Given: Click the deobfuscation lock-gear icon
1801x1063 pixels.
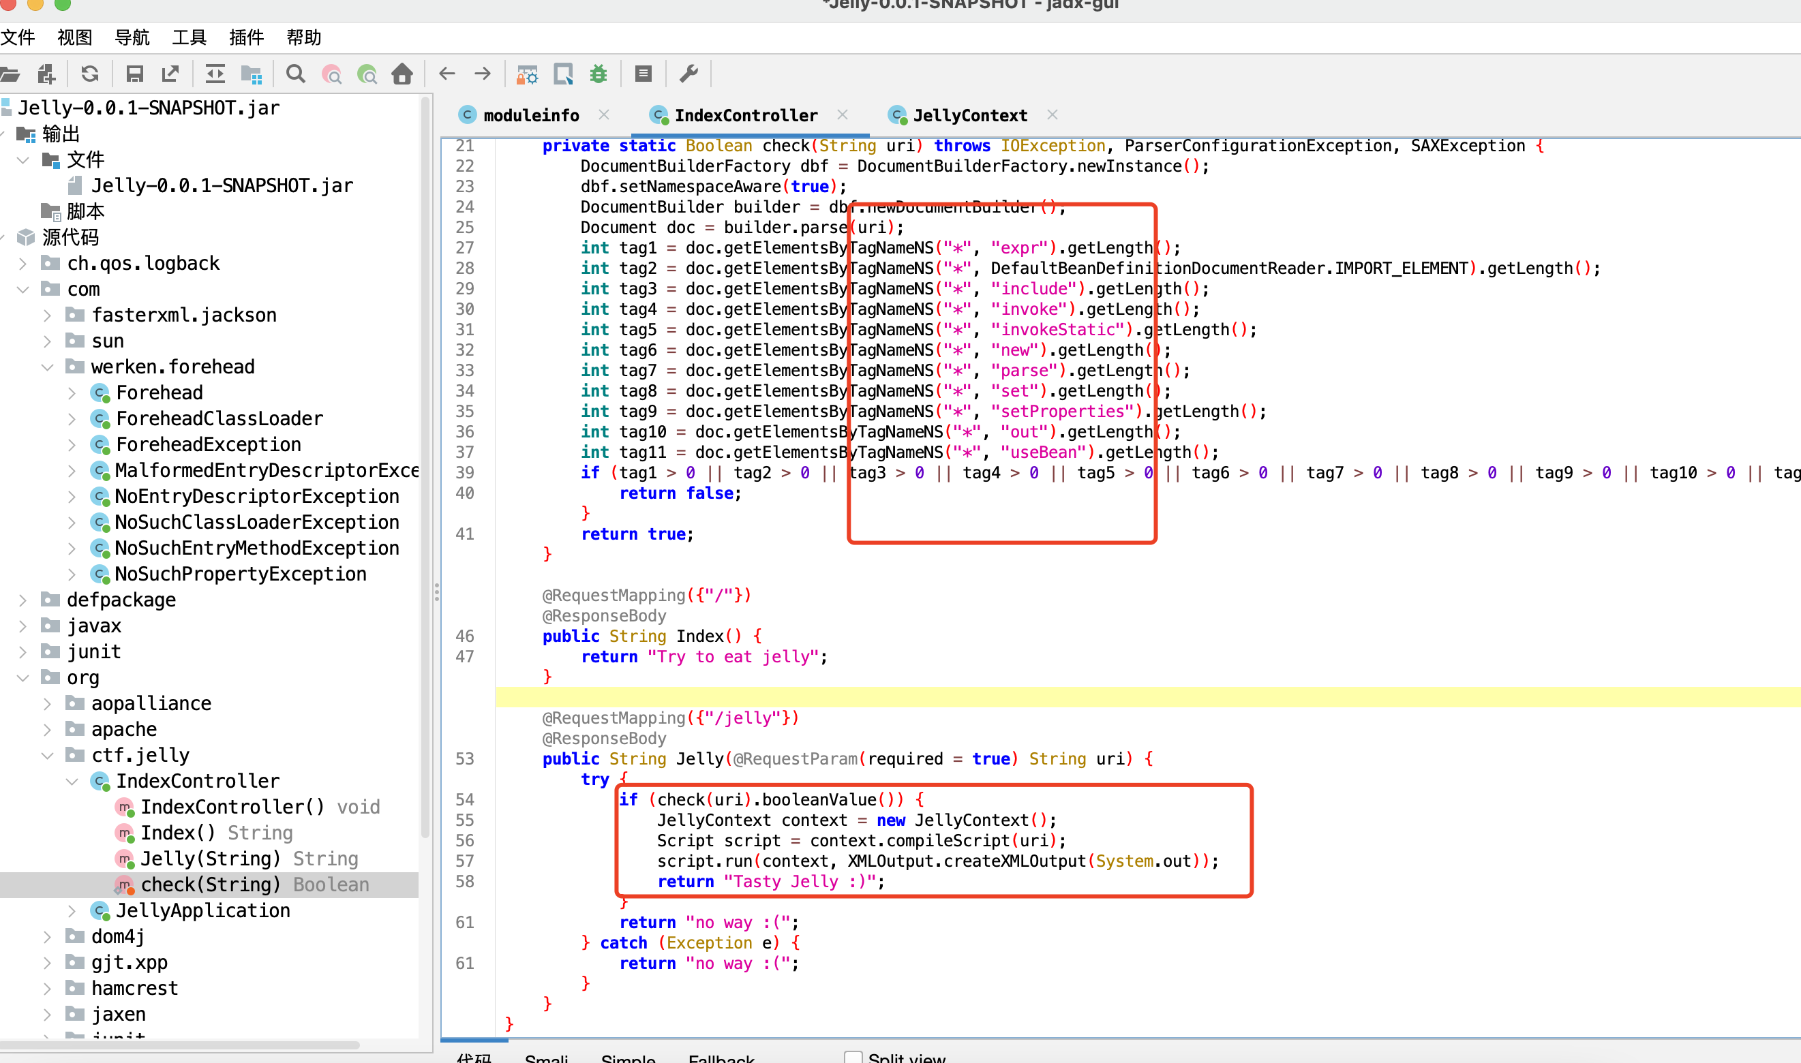Looking at the screenshot, I should 527,74.
